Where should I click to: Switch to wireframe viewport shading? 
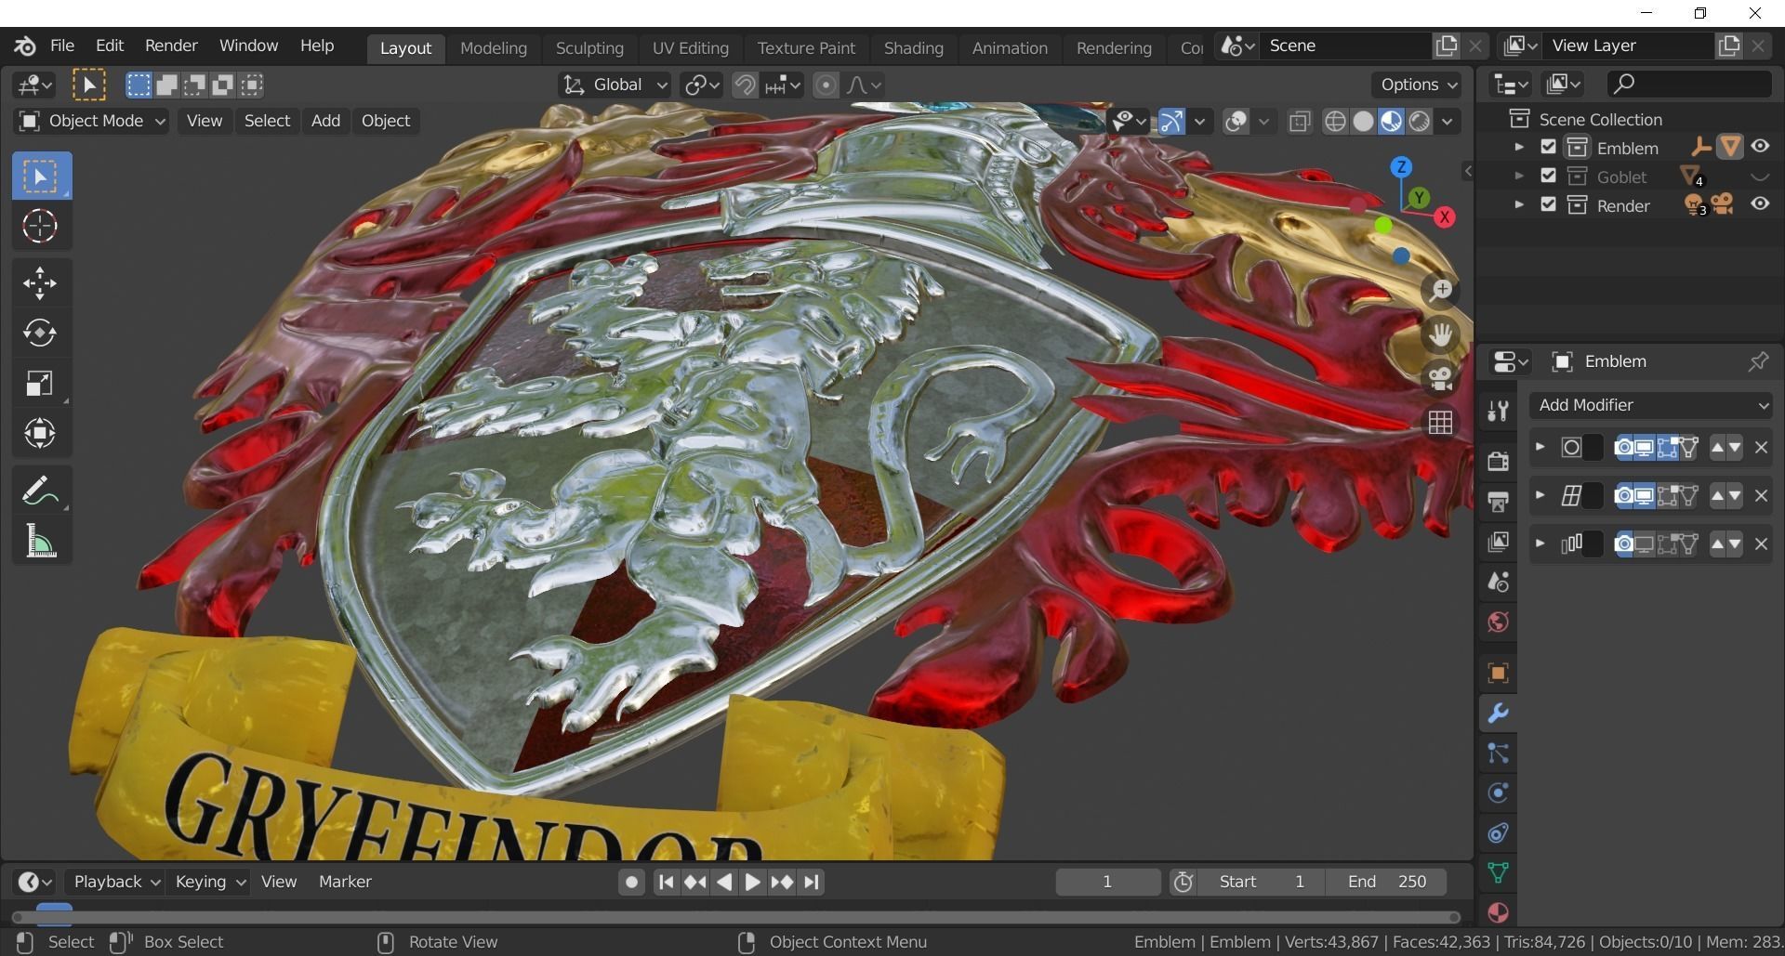click(x=1335, y=122)
